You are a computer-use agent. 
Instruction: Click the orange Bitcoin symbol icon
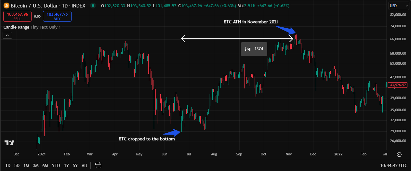pyautogui.click(x=6, y=6)
